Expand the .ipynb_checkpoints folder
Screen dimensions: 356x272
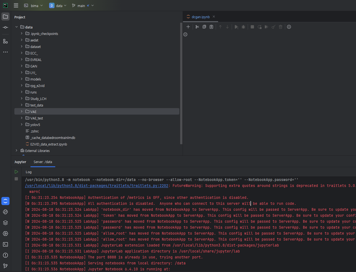point(22,34)
